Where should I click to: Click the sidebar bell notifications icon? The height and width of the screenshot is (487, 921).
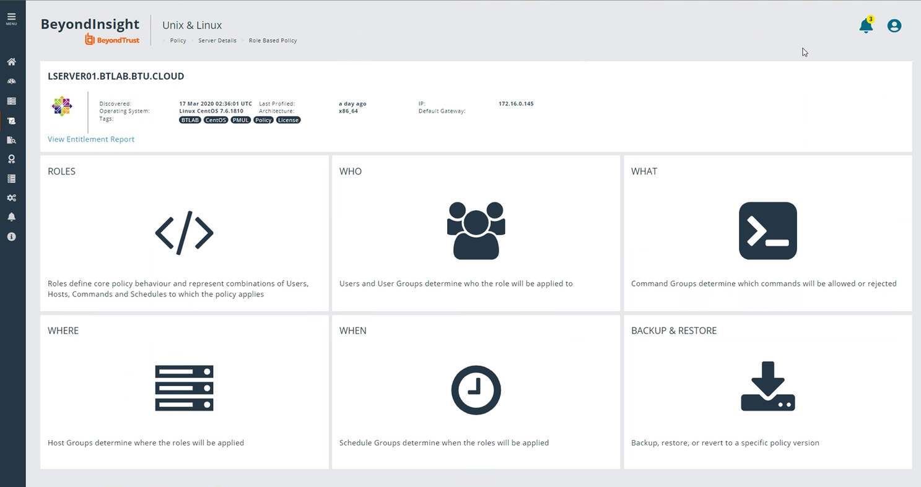tap(11, 217)
